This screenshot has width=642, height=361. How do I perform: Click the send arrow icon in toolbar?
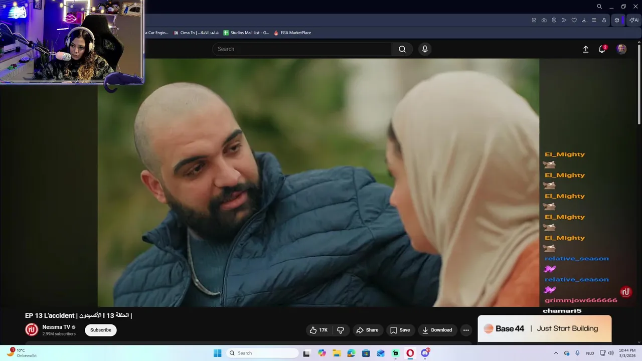564,20
